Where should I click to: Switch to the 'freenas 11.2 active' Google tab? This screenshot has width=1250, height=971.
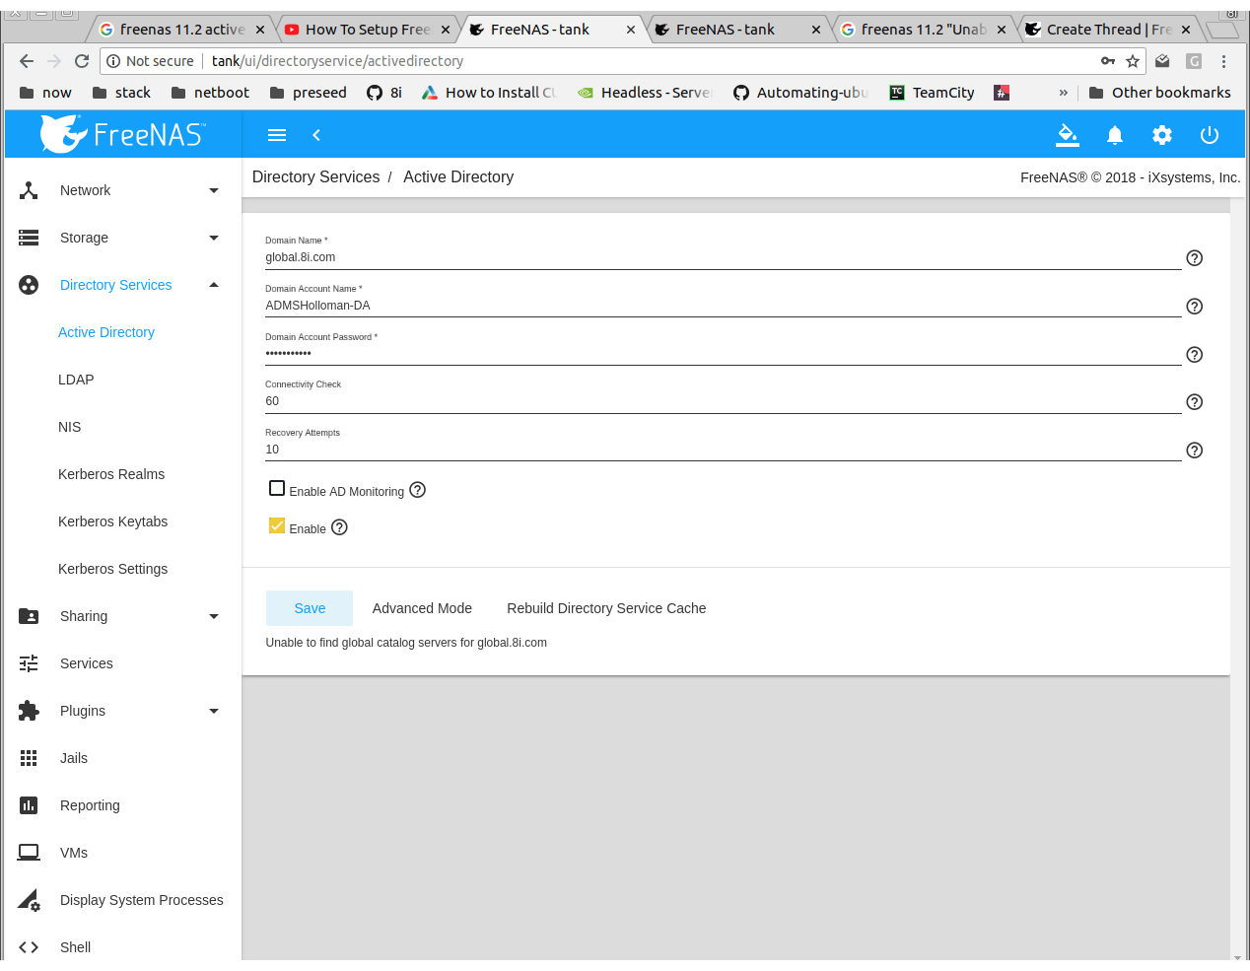pos(181,30)
